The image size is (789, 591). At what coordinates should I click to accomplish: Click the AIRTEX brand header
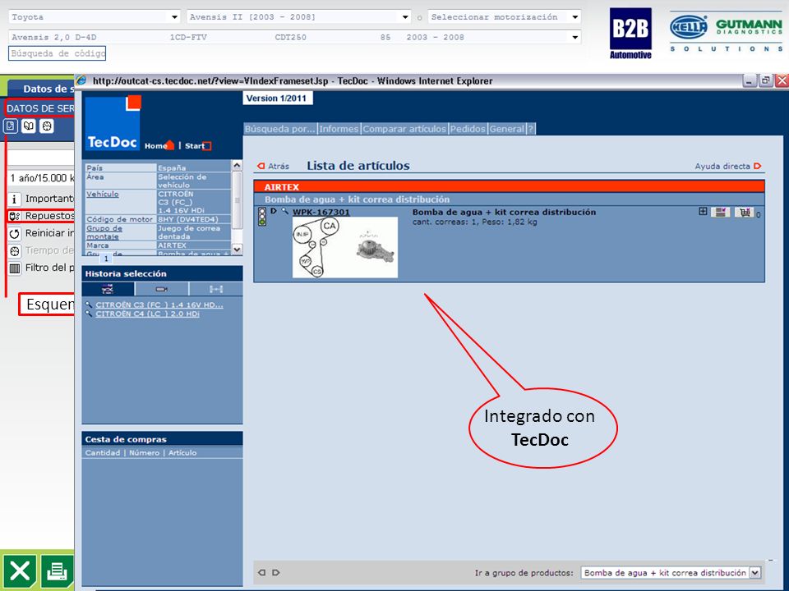[510, 187]
